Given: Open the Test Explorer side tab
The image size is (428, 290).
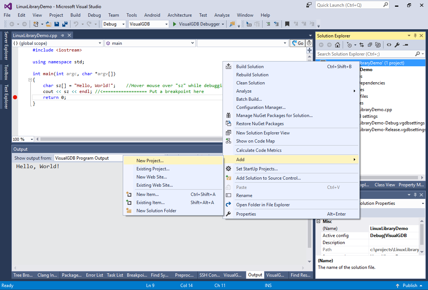Looking at the screenshot, I should 6,97.
